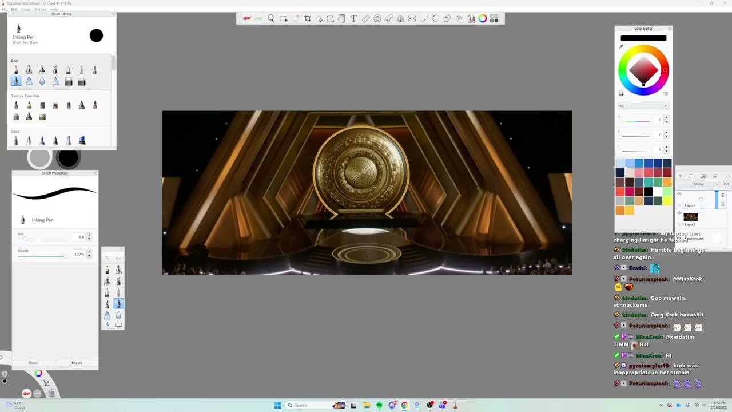This screenshot has height=412, width=732.
Task: Select the pencil brush in Basic set
Action: pos(15,70)
